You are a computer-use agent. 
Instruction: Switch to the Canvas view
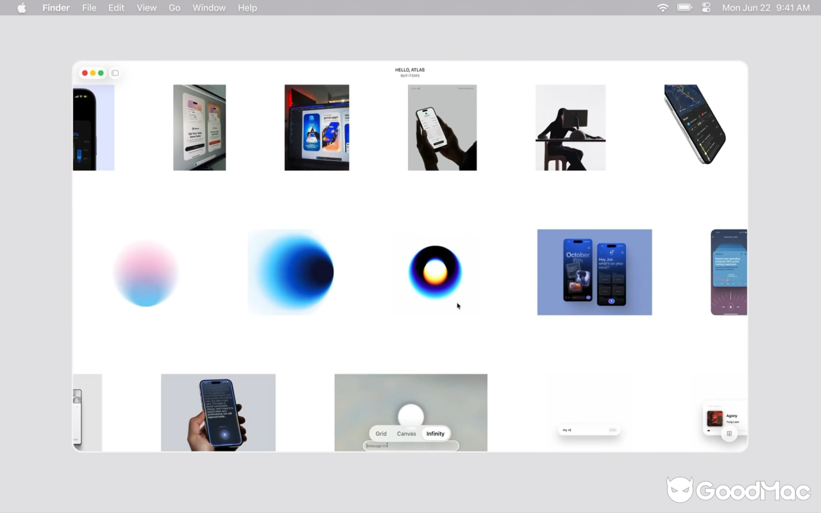click(x=407, y=433)
